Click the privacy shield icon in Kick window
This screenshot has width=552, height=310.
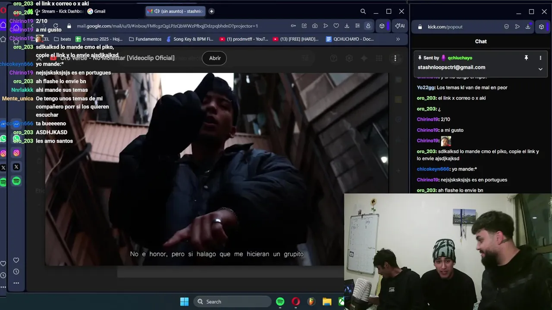point(506,27)
